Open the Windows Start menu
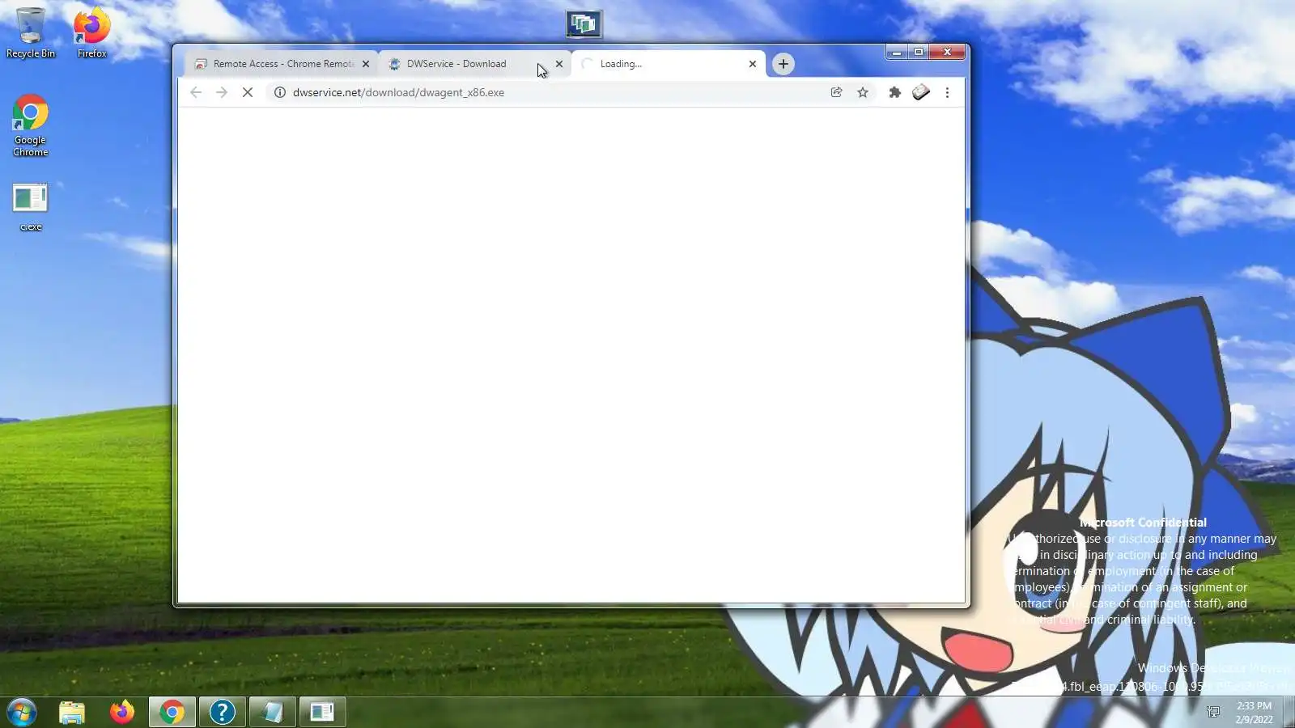Screen dimensions: 1295x728 pos(22,712)
